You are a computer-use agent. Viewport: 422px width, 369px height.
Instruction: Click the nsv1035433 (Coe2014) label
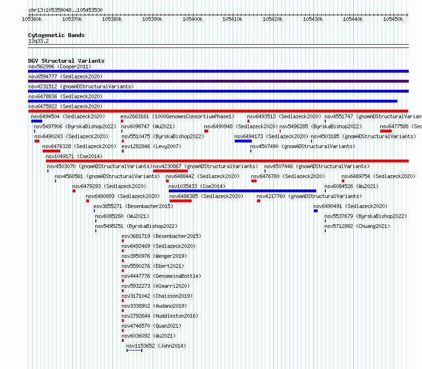(x=197, y=186)
